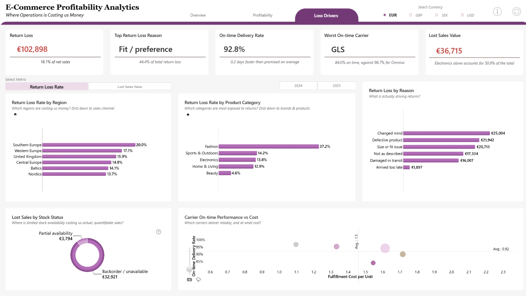Click the €102,898 Return Loss value

tap(32, 49)
